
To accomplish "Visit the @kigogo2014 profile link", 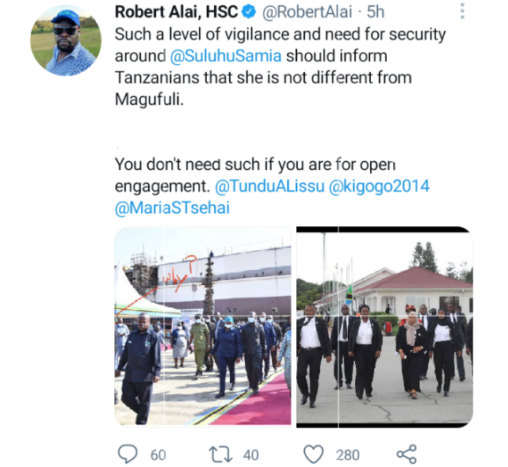I will pyautogui.click(x=379, y=186).
